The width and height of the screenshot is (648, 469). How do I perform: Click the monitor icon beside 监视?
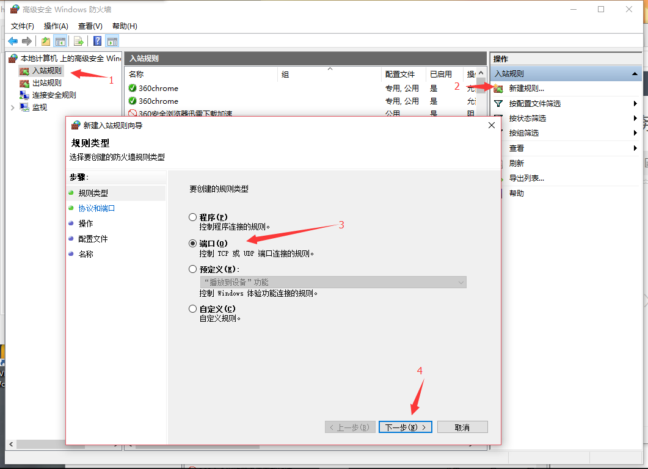24,107
